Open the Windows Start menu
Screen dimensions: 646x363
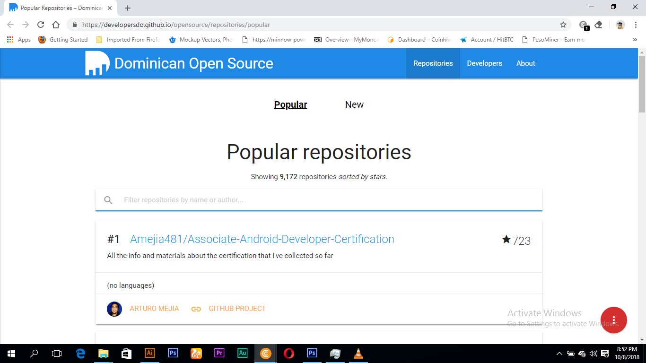click(11, 354)
